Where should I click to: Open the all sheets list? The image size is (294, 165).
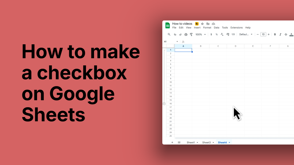[x=179, y=142]
